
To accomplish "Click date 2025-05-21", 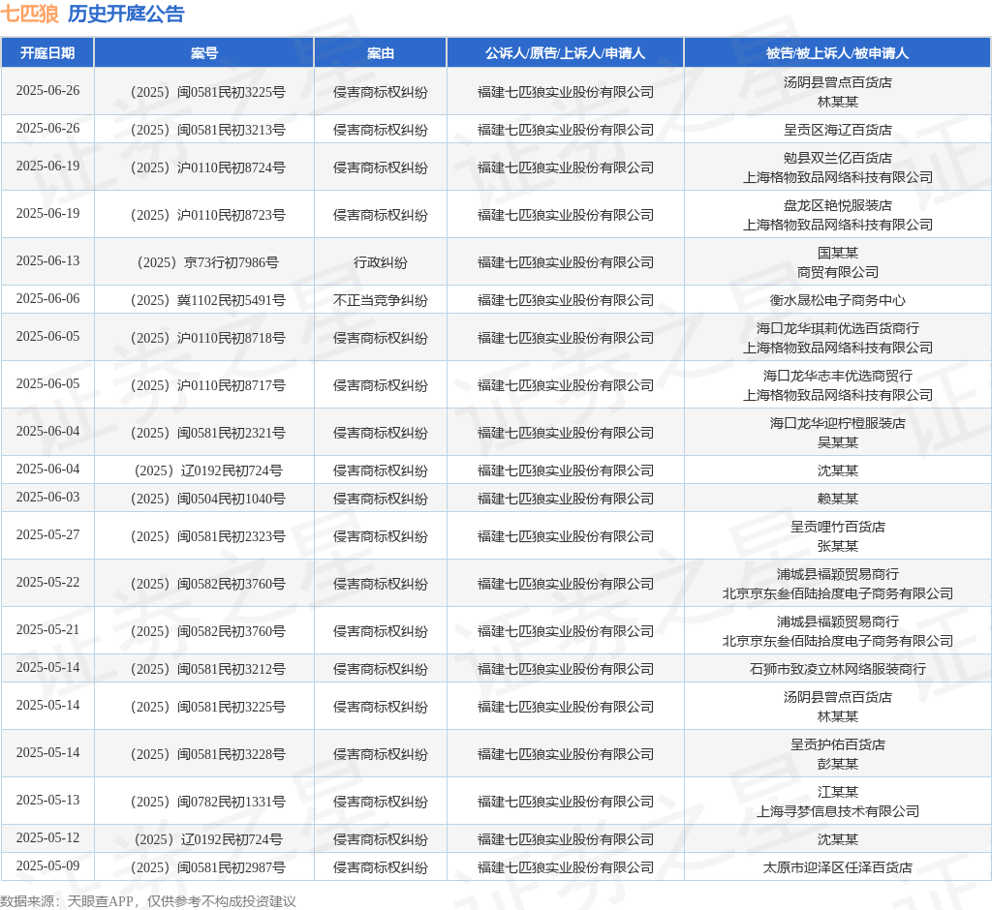I will point(48,629).
